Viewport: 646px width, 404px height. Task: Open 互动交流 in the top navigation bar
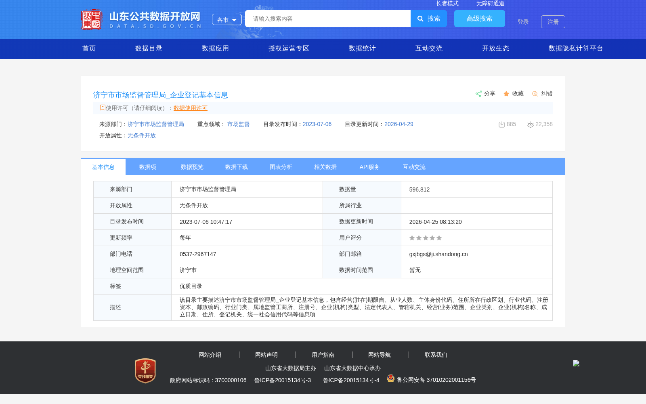coord(429,48)
